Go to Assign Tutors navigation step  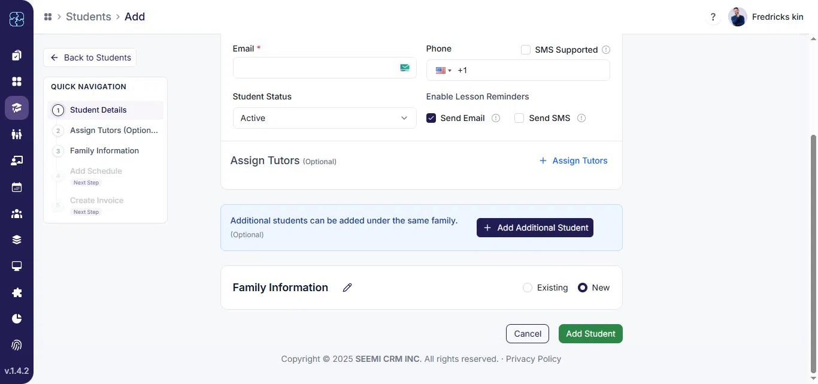click(x=105, y=131)
